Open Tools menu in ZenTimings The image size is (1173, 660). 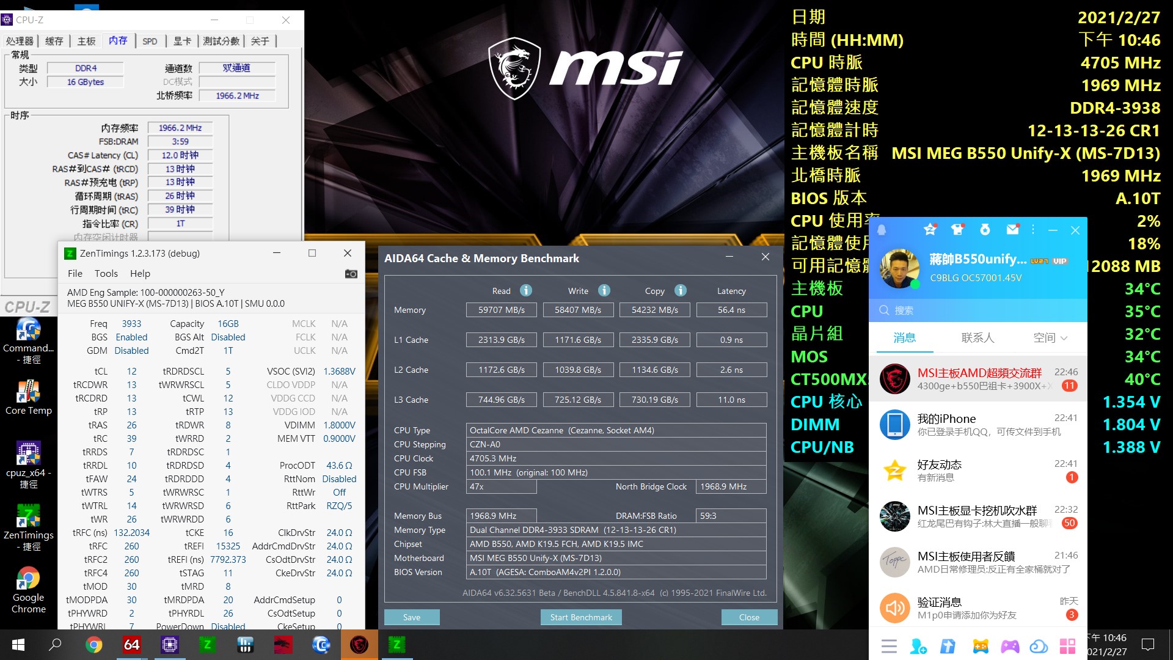click(106, 274)
